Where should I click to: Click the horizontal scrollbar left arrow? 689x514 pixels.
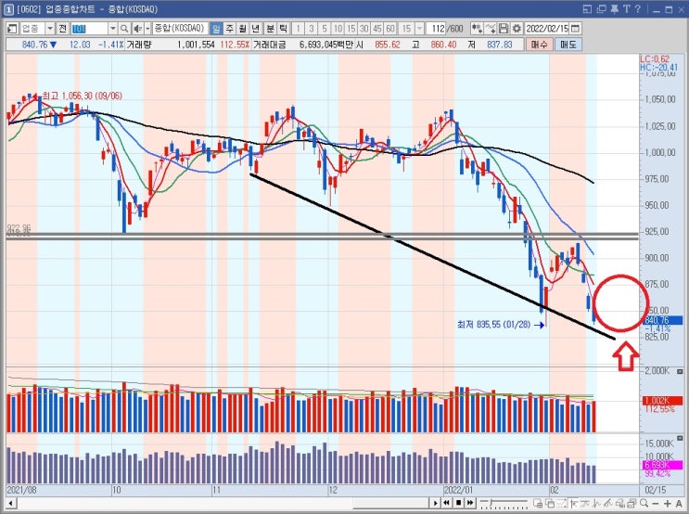(x=11, y=504)
